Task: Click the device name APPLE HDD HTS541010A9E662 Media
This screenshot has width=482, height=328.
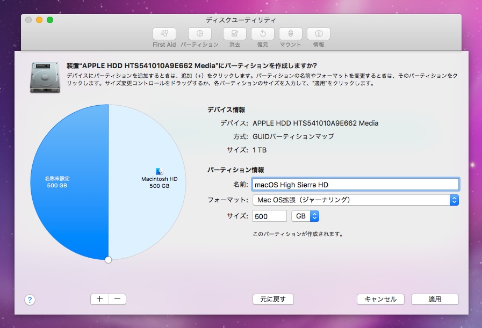Action: click(315, 123)
